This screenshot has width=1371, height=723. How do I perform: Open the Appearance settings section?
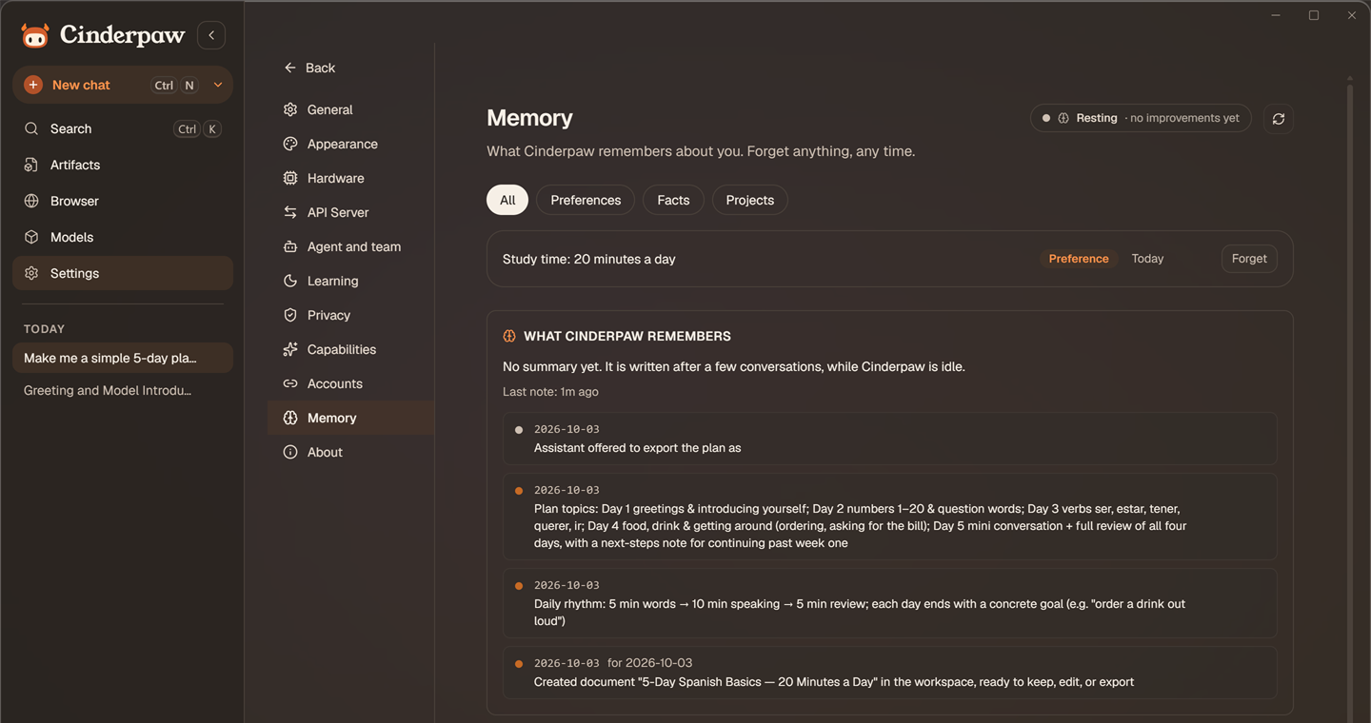point(350,144)
